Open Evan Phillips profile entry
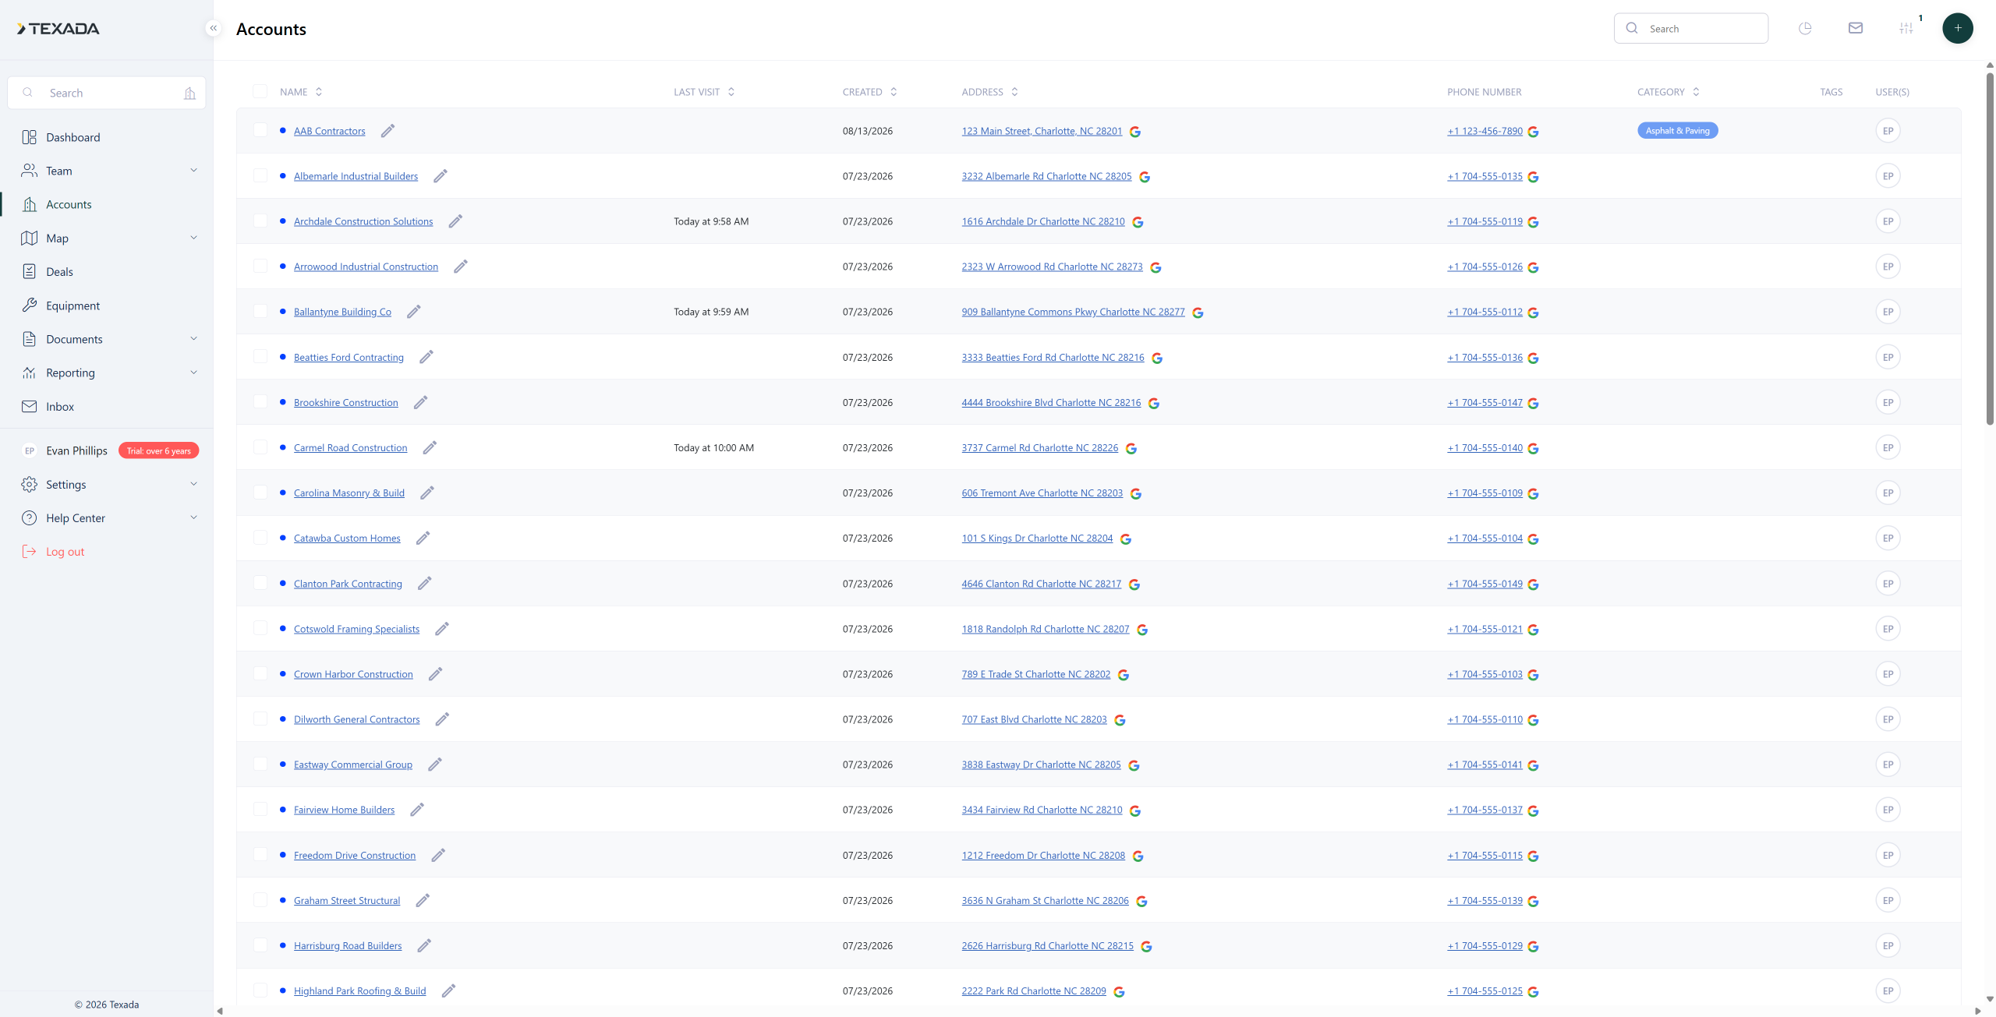1996x1017 pixels. click(x=76, y=450)
